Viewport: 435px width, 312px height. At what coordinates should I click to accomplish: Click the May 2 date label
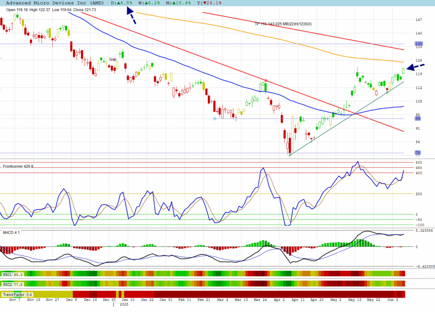336,300
